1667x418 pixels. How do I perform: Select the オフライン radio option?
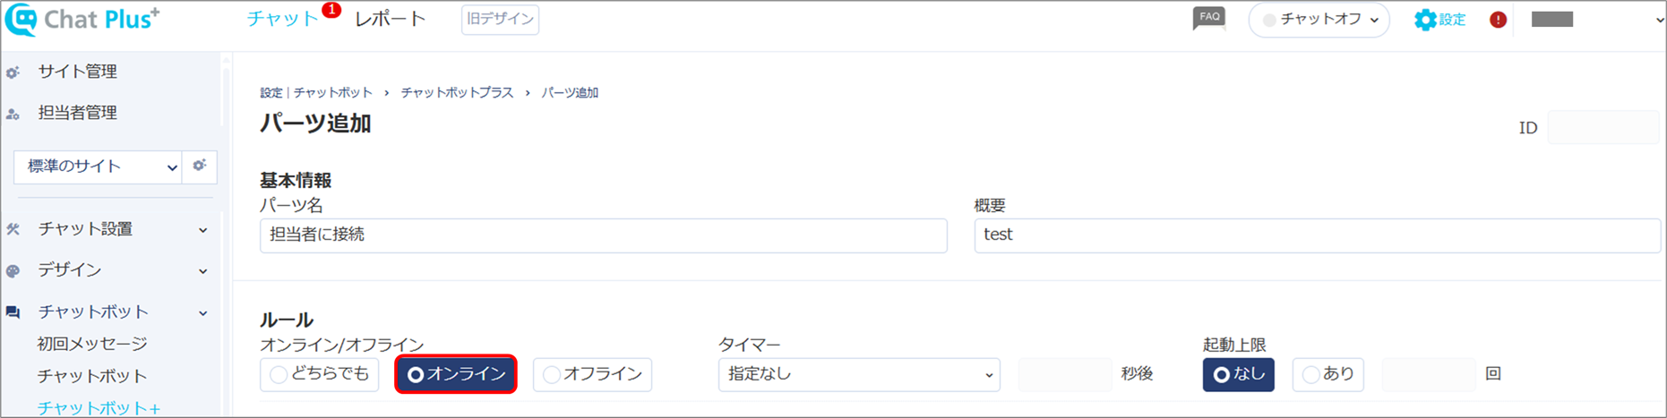(x=592, y=374)
